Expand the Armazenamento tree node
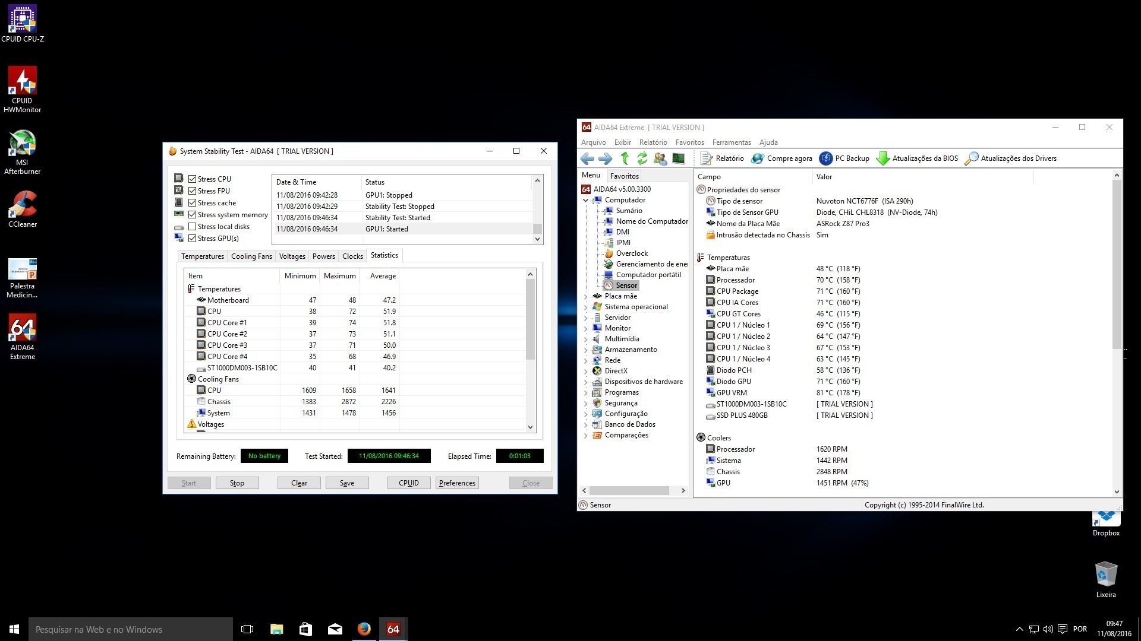Image resolution: width=1141 pixels, height=641 pixels. pyautogui.click(x=586, y=350)
